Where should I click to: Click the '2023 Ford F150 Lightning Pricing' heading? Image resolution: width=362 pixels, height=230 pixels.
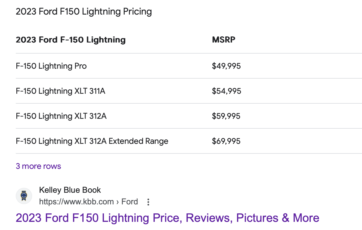(x=84, y=12)
